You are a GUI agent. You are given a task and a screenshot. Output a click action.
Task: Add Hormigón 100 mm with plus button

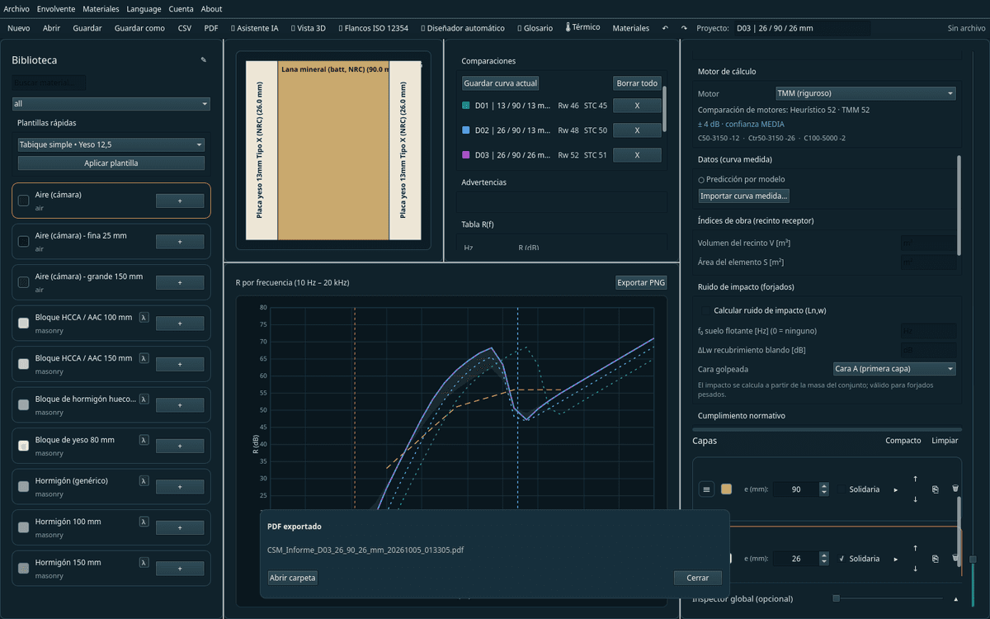point(180,527)
